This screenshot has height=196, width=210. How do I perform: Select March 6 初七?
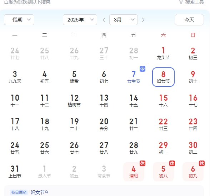pos(104,77)
